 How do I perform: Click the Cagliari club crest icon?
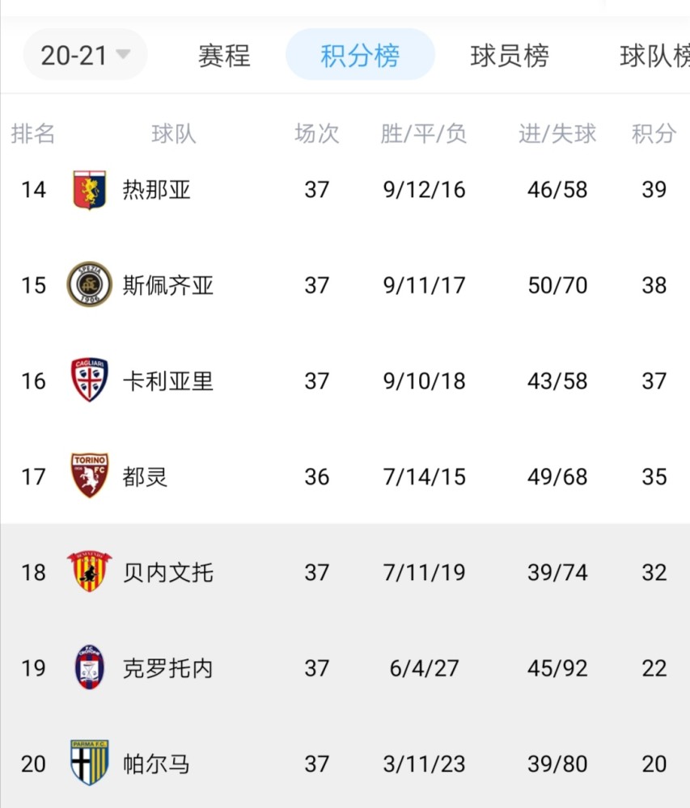tap(90, 380)
